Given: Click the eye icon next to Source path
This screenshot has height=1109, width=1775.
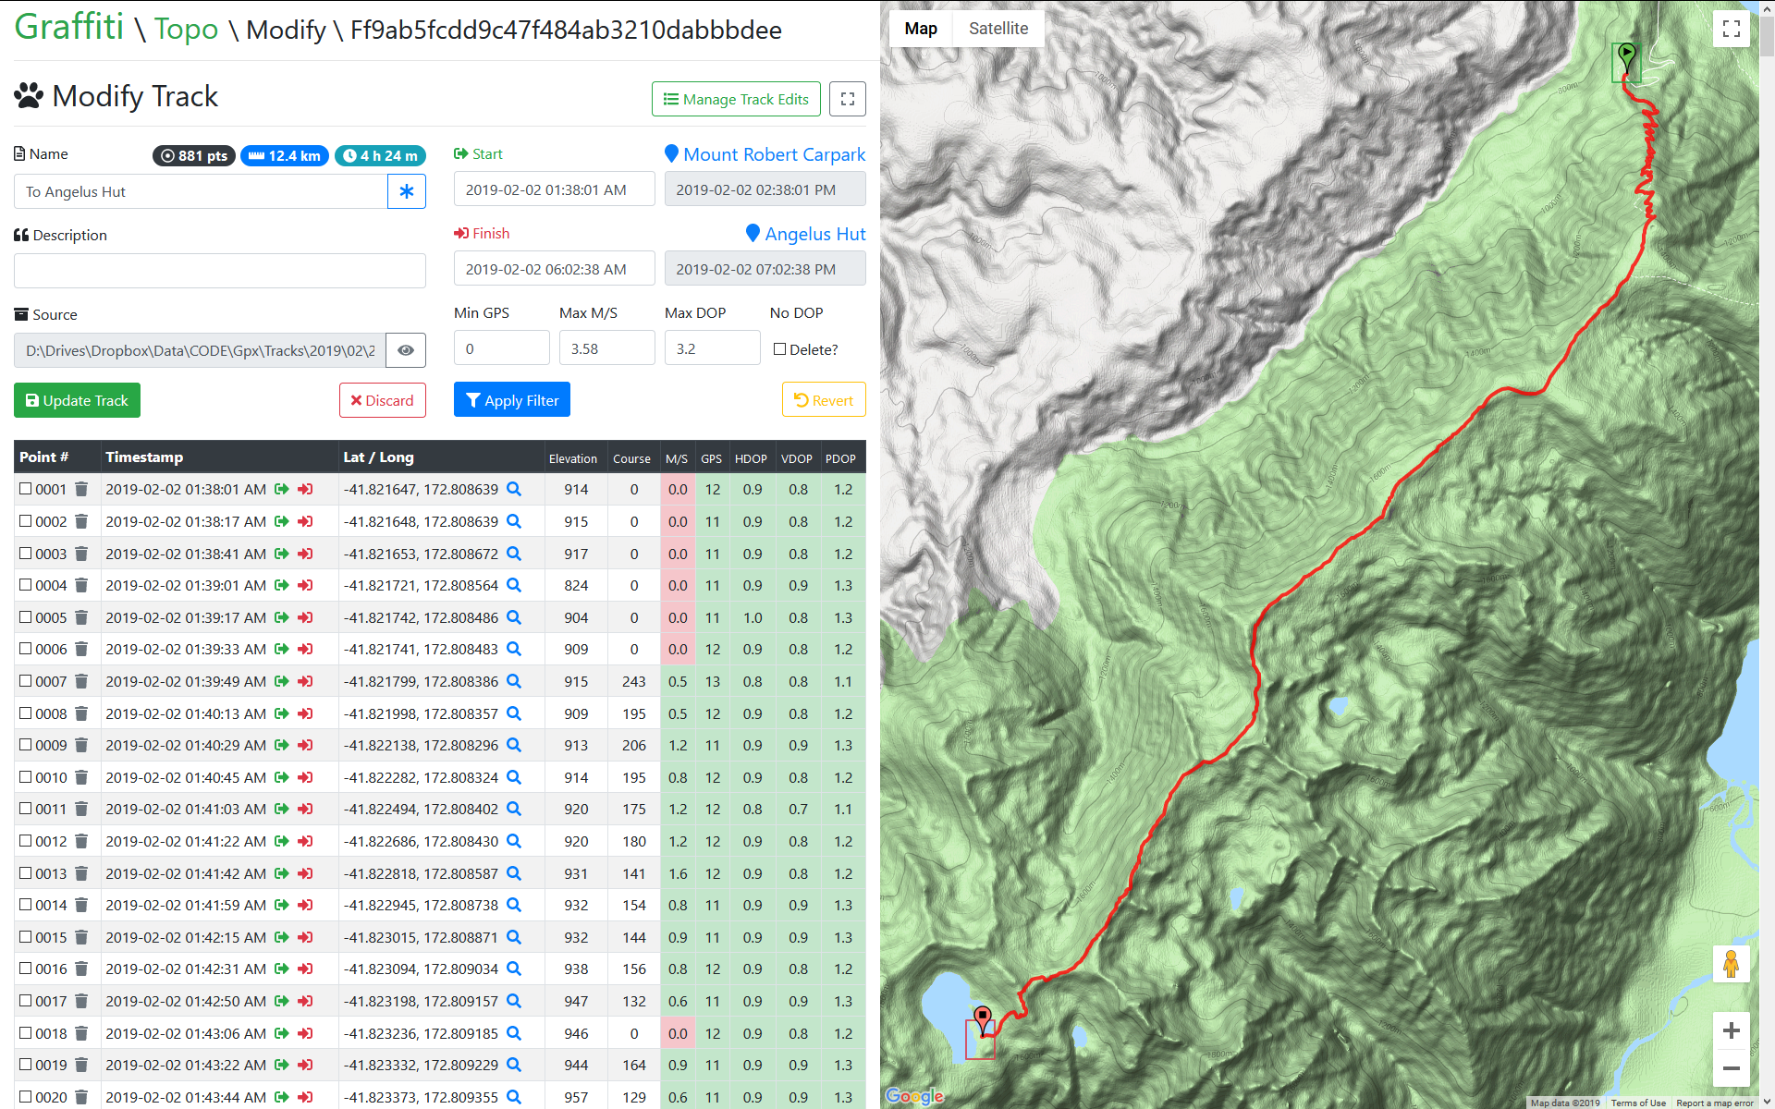Looking at the screenshot, I should 405,350.
